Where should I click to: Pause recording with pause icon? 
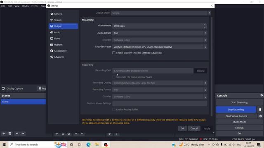click(260, 110)
